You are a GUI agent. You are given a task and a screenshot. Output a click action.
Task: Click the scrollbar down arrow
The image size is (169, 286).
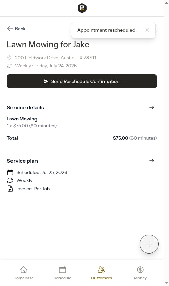tap(166, 283)
